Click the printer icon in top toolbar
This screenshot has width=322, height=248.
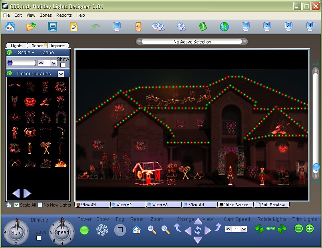click(181, 27)
